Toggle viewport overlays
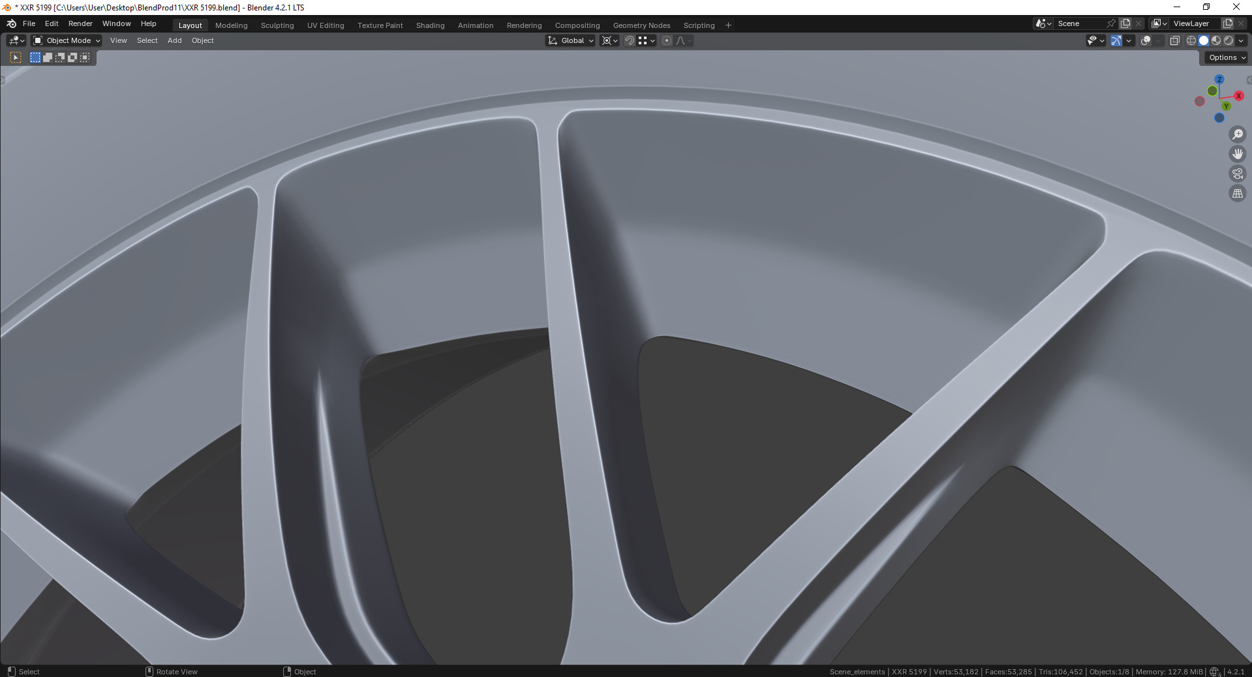1252x677 pixels. [1146, 40]
